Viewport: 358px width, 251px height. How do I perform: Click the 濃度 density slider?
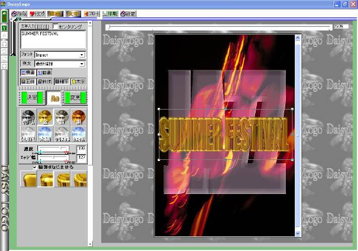click(x=54, y=149)
